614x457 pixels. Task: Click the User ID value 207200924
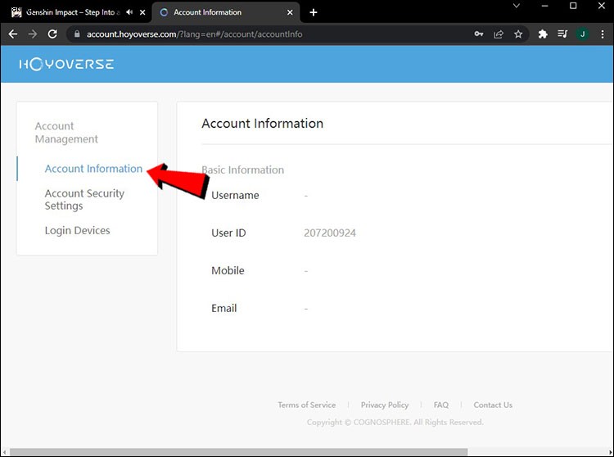330,233
